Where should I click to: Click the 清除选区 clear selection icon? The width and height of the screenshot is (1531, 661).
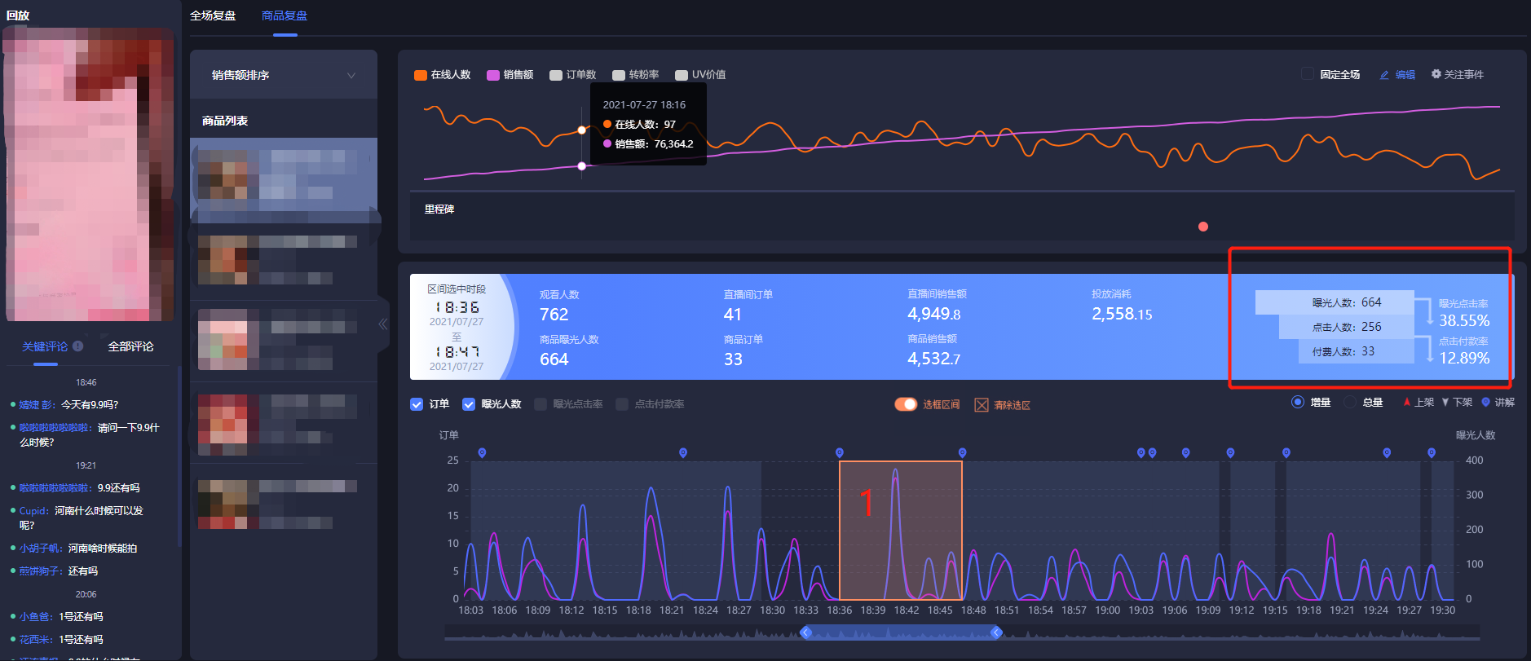[982, 405]
